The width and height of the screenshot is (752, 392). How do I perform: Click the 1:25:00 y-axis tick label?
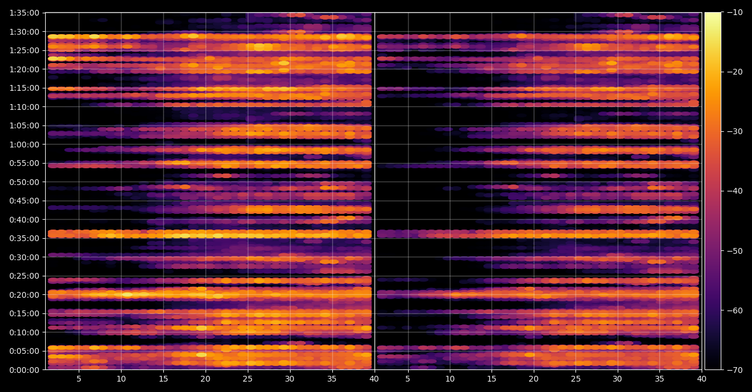[x=24, y=50]
